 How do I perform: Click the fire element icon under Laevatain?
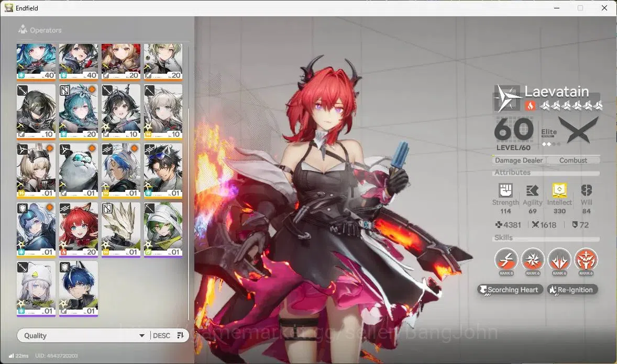point(530,105)
